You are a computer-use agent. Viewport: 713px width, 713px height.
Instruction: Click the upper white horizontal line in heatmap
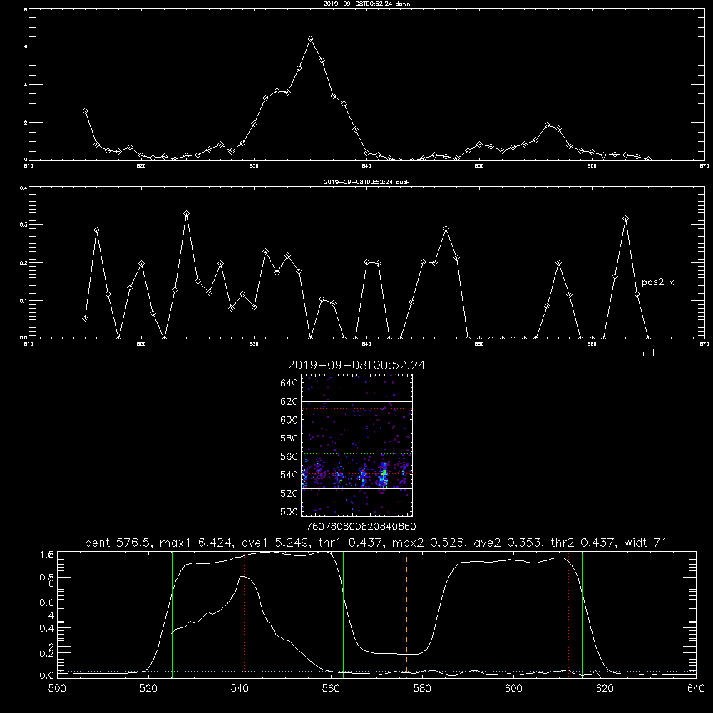click(x=357, y=401)
